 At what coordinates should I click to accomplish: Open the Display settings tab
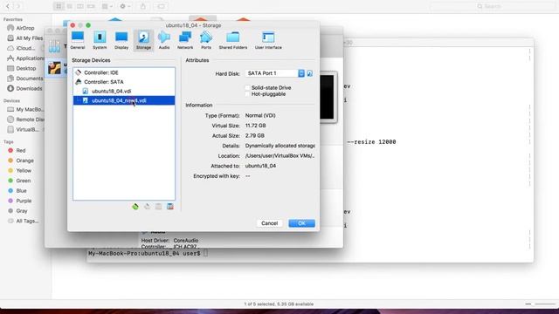coord(121,40)
